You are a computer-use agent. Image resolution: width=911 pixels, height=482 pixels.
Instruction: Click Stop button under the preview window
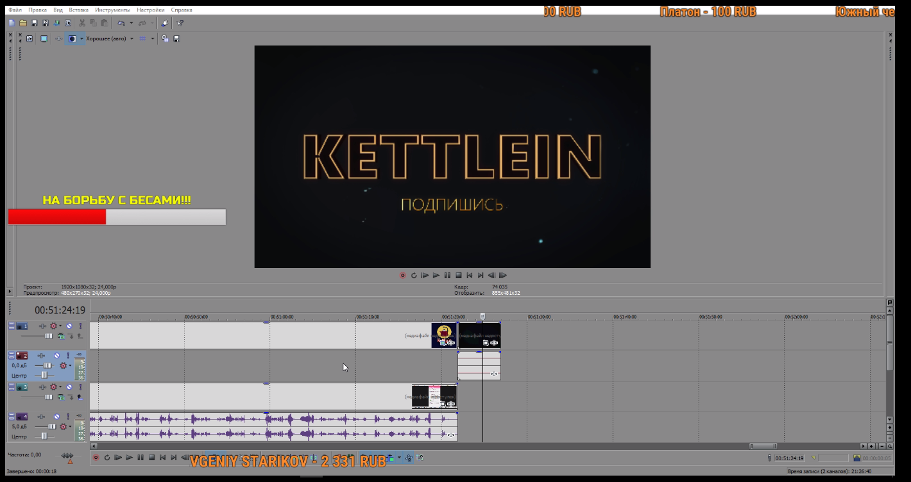459,276
